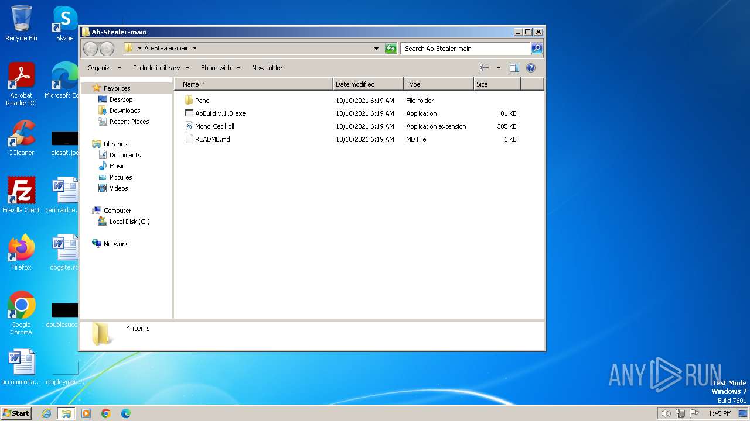Select the Mono.Cecil.dll file icon

(x=189, y=126)
